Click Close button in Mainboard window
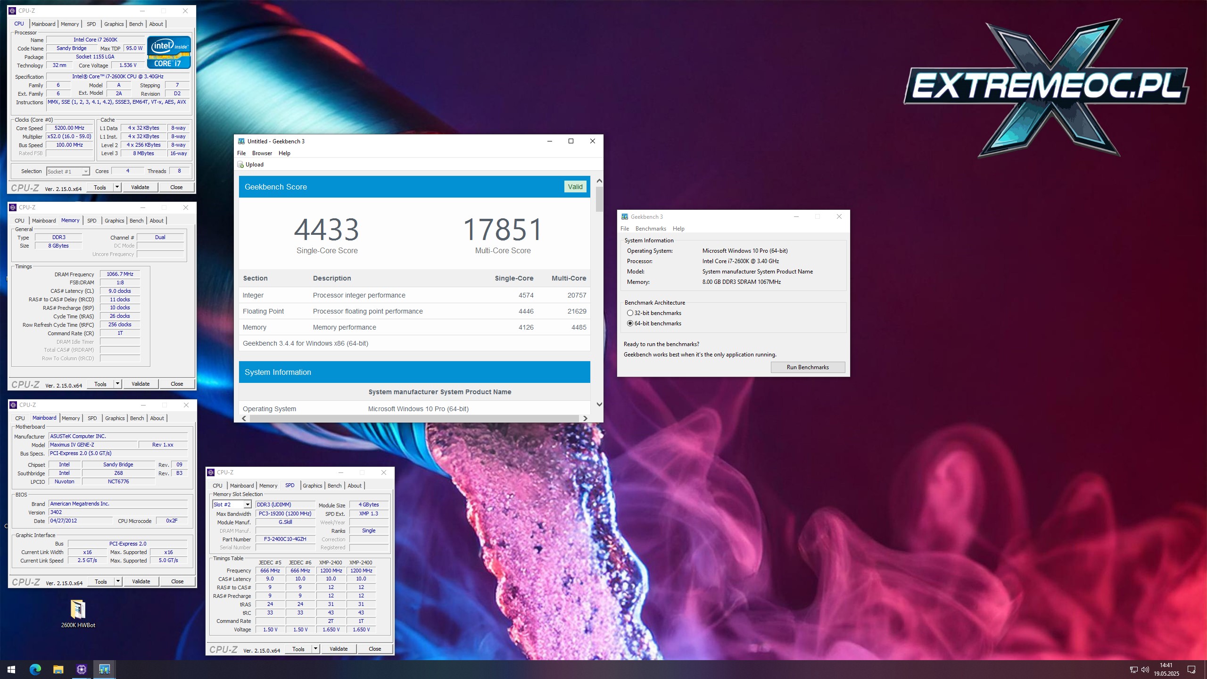Viewport: 1207px width, 679px height. point(177,581)
